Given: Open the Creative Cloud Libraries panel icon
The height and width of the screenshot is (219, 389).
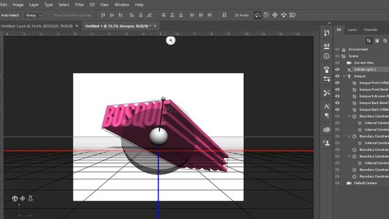Looking at the screenshot, I should click(327, 130).
